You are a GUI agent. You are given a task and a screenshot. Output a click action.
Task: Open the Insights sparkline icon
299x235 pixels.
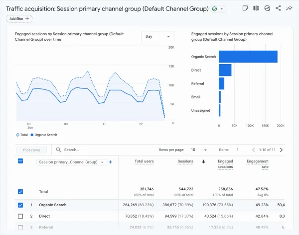coord(289,8)
